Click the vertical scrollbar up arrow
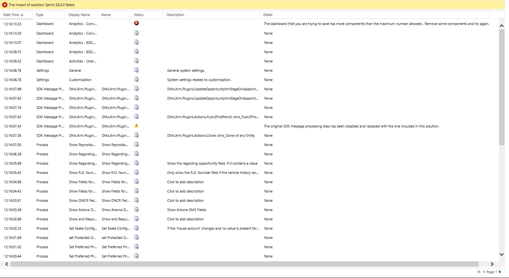 502,26
